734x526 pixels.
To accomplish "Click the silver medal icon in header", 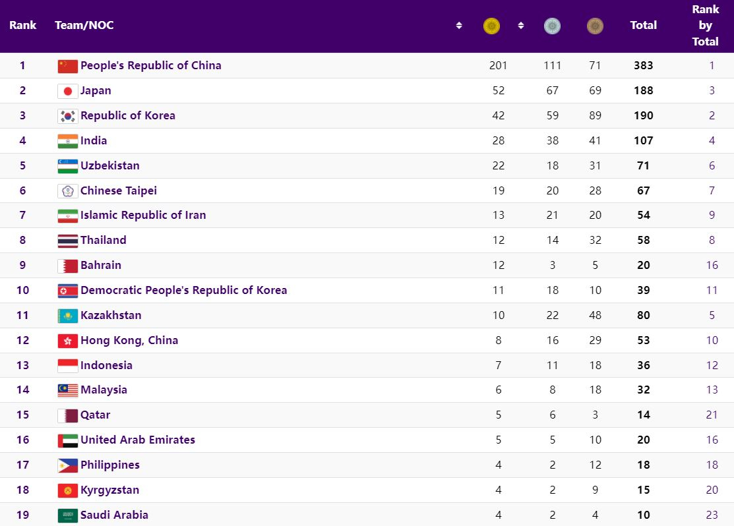I will [552, 26].
